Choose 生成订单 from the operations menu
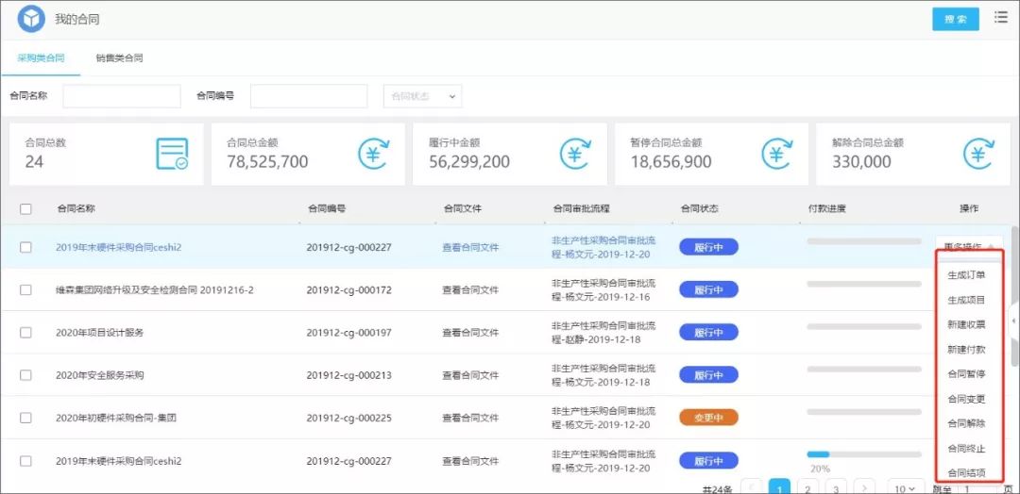The height and width of the screenshot is (494, 1020). tap(967, 274)
